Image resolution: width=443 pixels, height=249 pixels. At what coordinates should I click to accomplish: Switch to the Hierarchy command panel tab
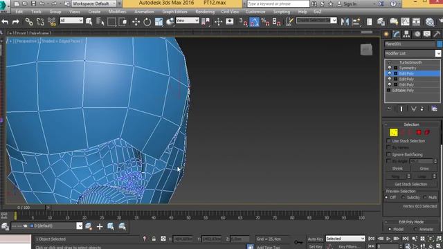pos(406,35)
